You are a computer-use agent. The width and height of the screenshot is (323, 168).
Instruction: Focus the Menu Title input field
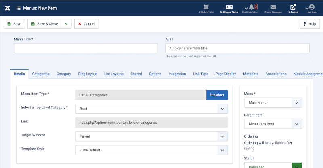[86, 48]
